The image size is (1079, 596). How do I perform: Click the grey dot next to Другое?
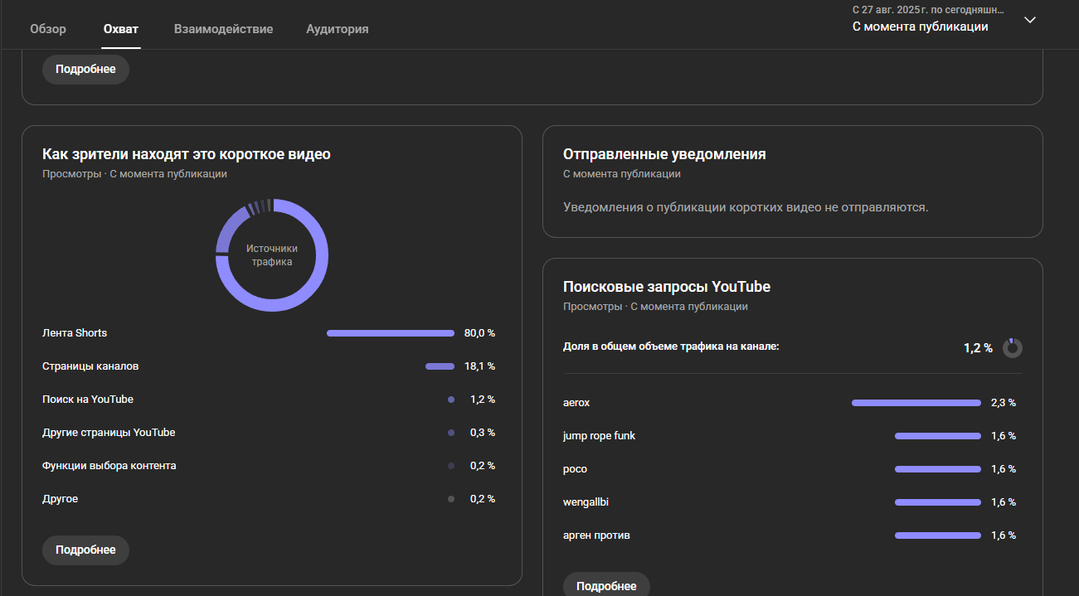pos(451,499)
